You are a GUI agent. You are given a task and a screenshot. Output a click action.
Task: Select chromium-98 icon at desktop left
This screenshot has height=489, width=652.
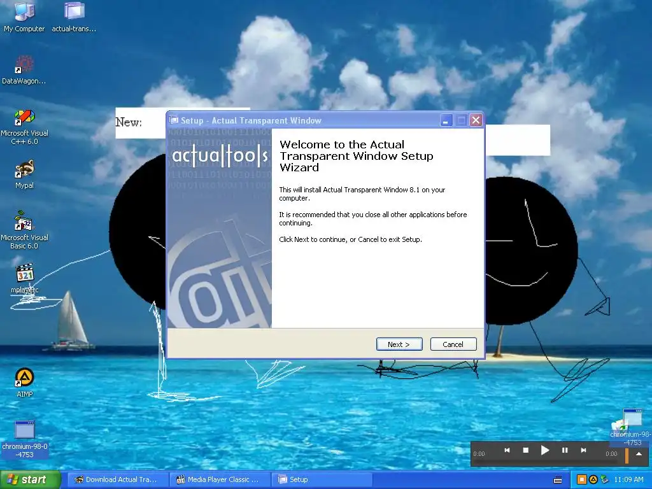click(x=25, y=439)
